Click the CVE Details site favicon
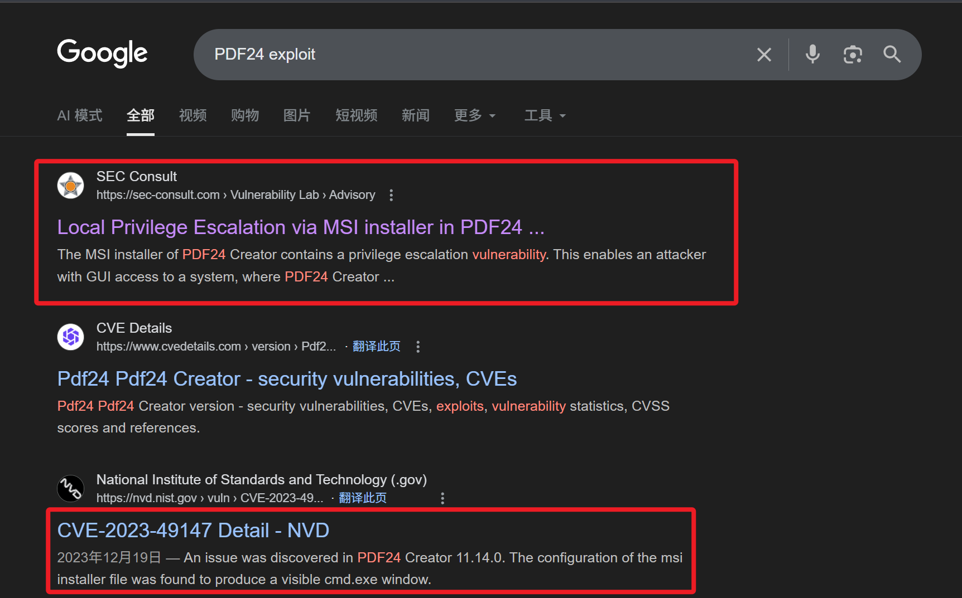 [x=71, y=337]
